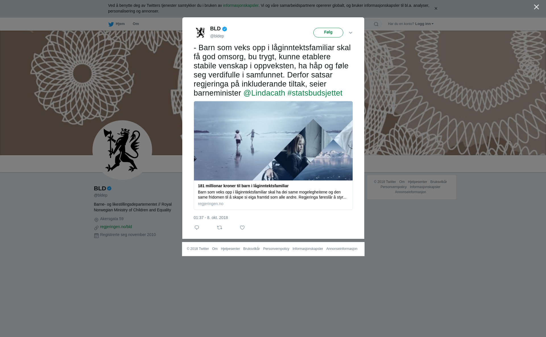The width and height of the screenshot is (546, 337).
Task: Open the informasjonskapsler link in banner
Action: (x=241, y=5)
